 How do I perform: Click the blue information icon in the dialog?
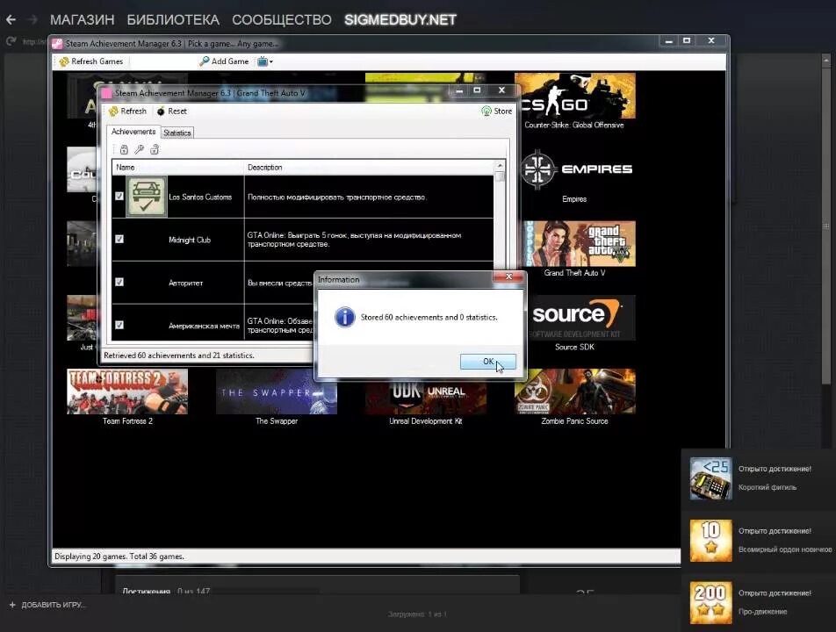[x=344, y=317]
